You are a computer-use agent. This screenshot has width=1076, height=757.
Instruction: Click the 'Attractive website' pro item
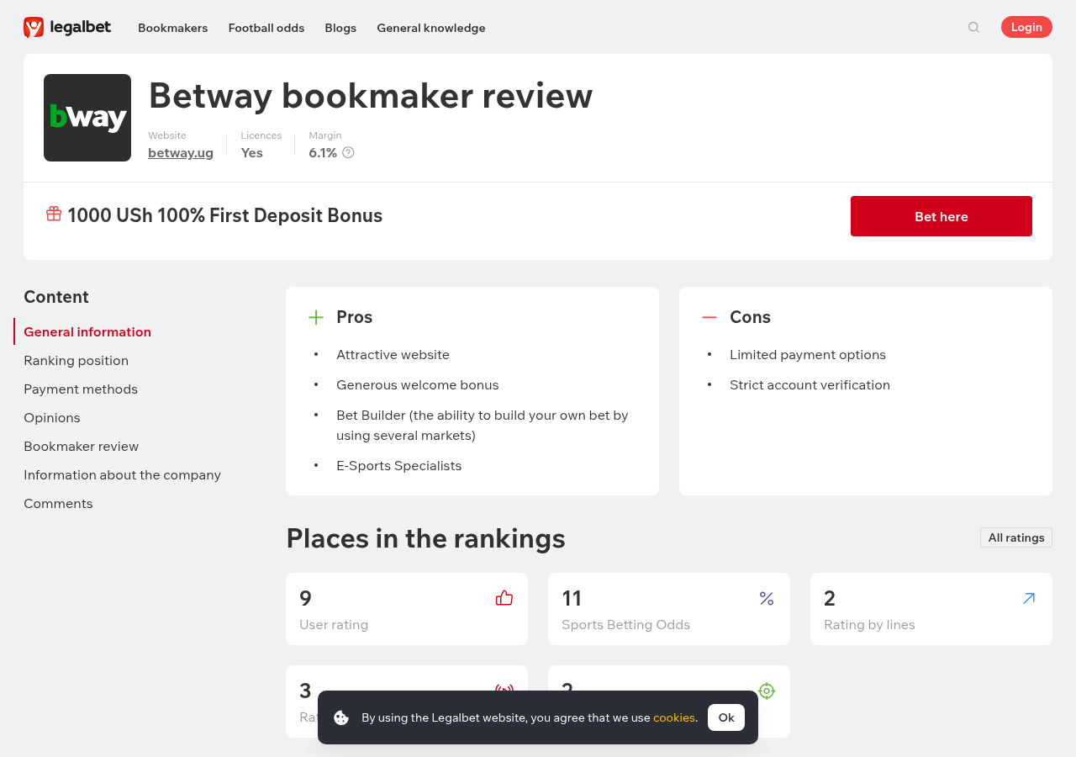[393, 354]
